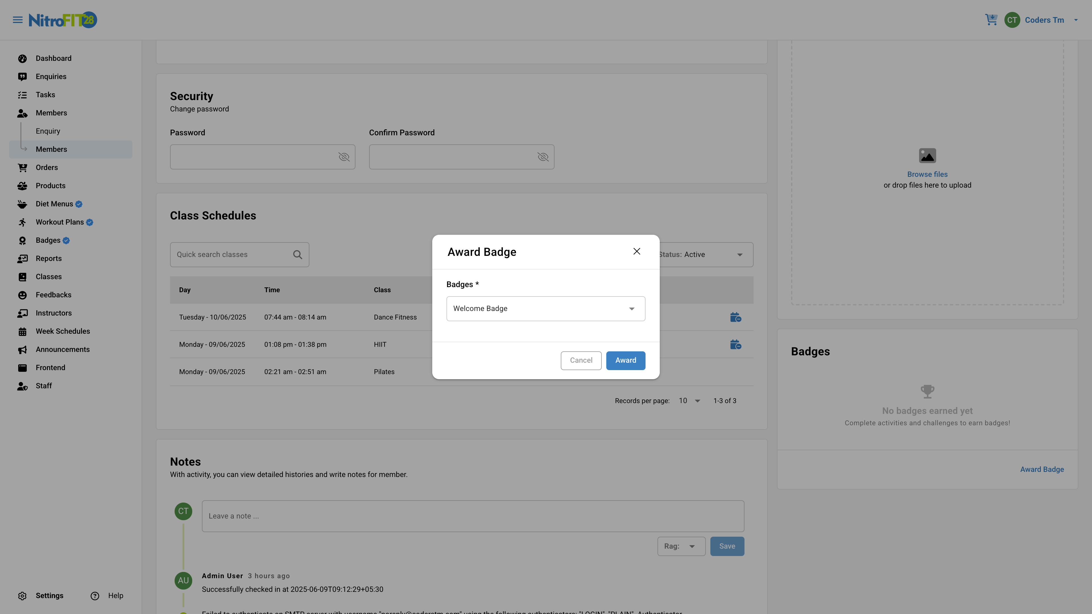Click the Feedbacks smiley sidebar icon
Viewport: 1092px width, 614px height.
22,294
